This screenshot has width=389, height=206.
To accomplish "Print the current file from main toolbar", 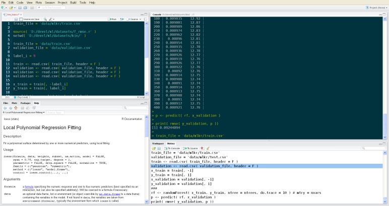I will (32, 8).
